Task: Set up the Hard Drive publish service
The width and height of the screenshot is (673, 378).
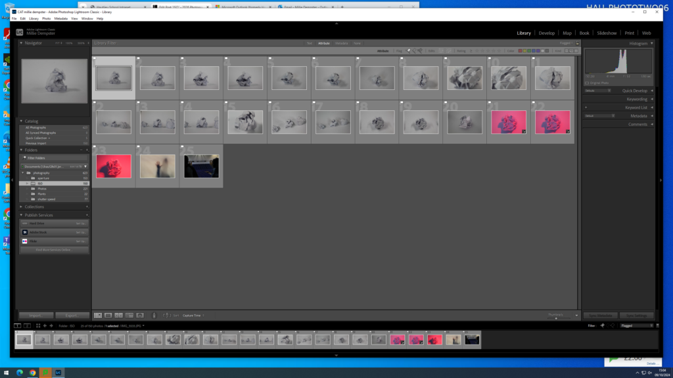Action: (x=81, y=223)
